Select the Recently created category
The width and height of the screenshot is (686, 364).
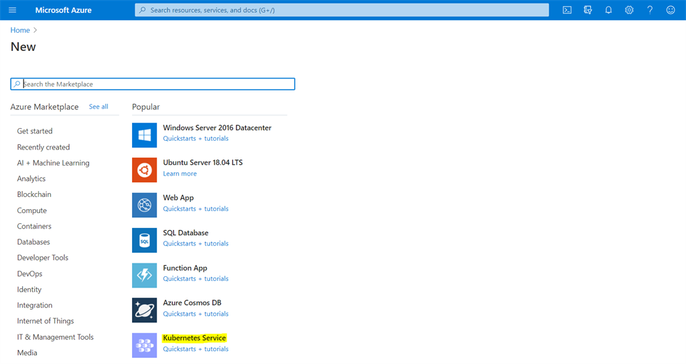[x=44, y=147]
